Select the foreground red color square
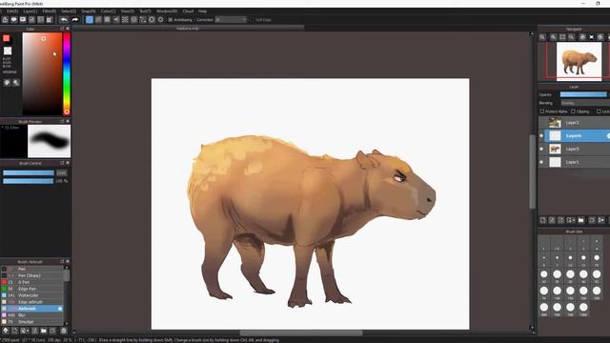Image resolution: width=610 pixels, height=343 pixels. pos(7,38)
